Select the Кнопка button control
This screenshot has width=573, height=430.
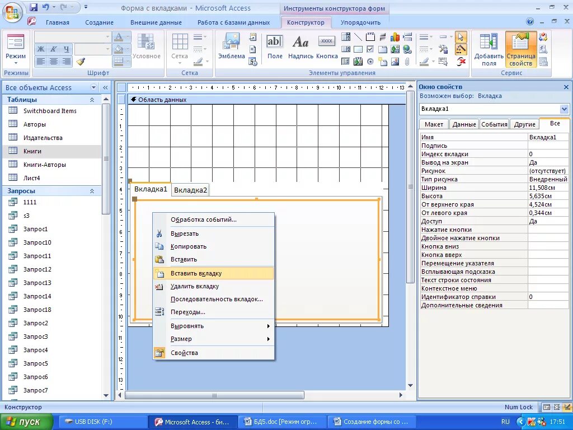327,46
